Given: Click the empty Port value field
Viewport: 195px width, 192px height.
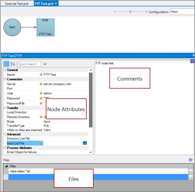Looking at the screenshot, I should coord(66,89).
